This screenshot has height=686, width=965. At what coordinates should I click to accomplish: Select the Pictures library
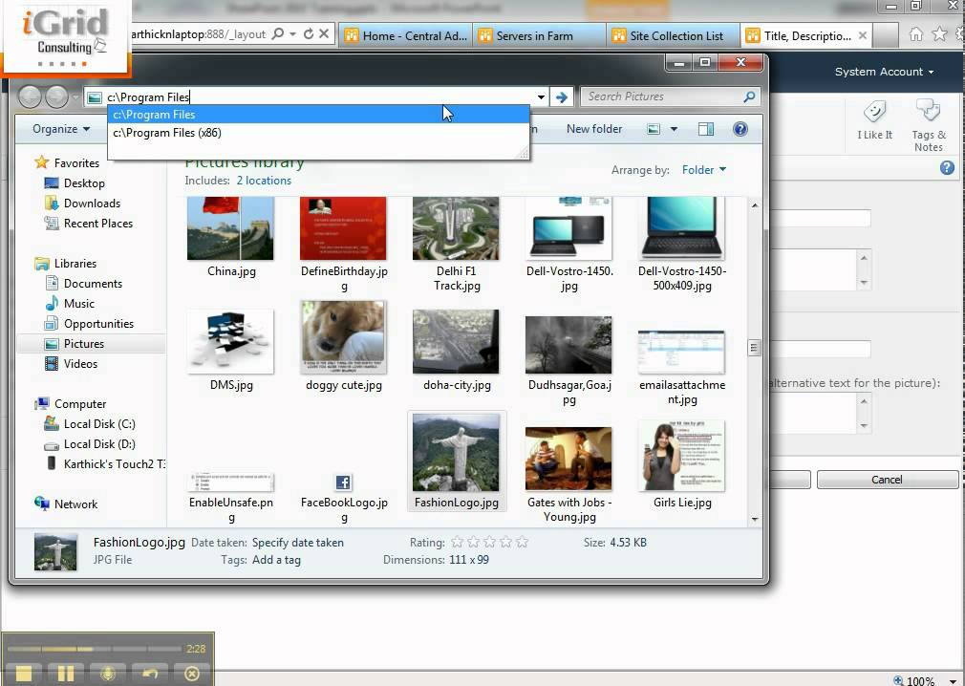point(84,344)
